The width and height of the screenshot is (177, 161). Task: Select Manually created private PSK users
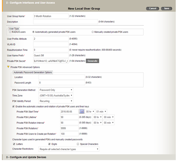pos(93,32)
